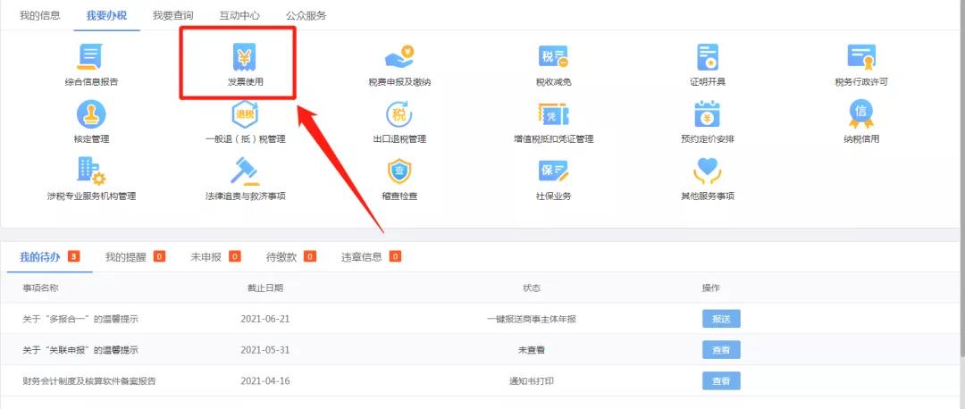965x409 pixels.
Task: Click 报送 button for 多报合一 row
Action: 721,319
